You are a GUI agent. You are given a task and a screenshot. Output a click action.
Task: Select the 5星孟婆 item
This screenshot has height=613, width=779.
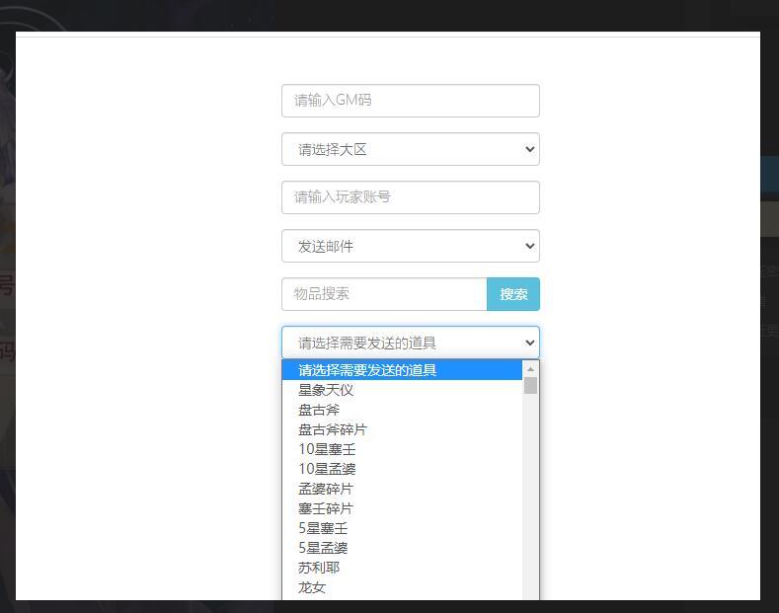(x=323, y=548)
